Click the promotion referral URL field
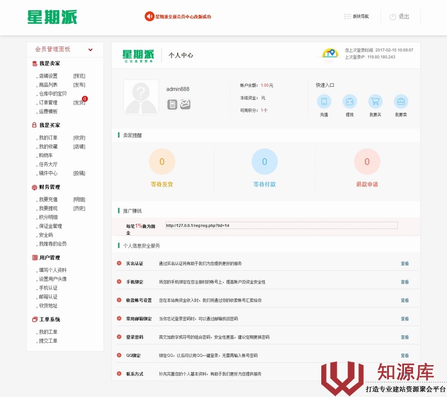This screenshot has height=397, width=447. point(282,225)
